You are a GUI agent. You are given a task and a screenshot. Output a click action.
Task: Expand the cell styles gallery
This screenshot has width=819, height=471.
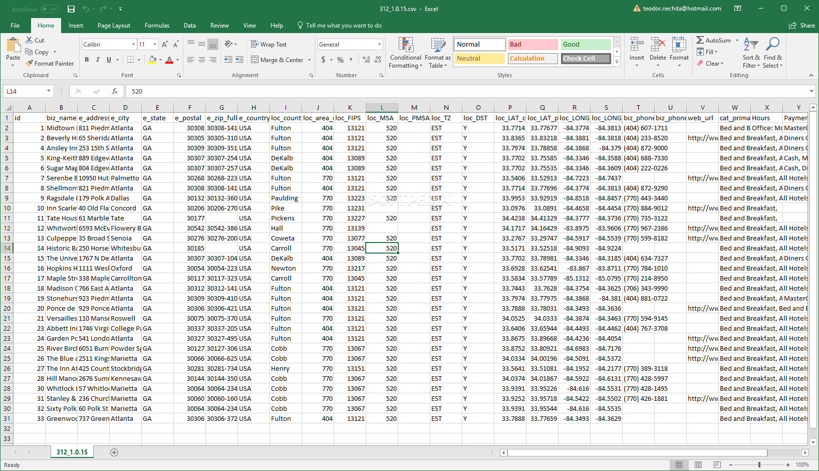(617, 62)
